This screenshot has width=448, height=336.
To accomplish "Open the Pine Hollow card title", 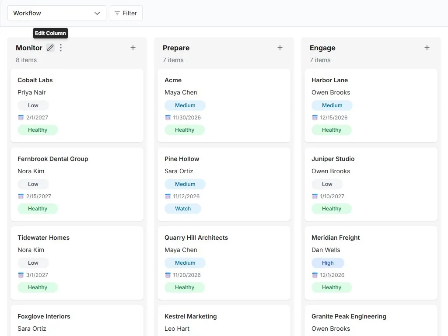I will tap(182, 159).
